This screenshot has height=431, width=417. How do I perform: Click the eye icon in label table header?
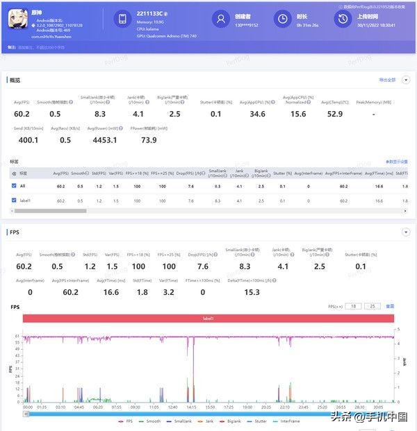pyautogui.click(x=15, y=174)
